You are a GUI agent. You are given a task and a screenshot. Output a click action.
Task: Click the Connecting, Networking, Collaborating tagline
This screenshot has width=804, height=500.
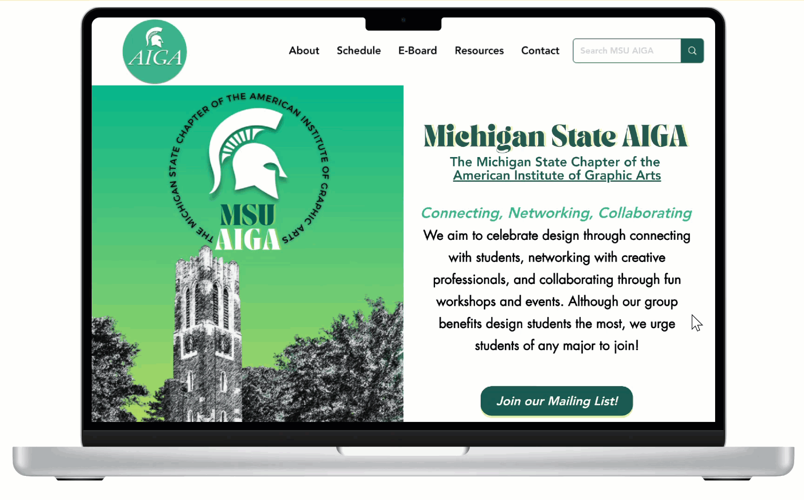click(x=556, y=213)
